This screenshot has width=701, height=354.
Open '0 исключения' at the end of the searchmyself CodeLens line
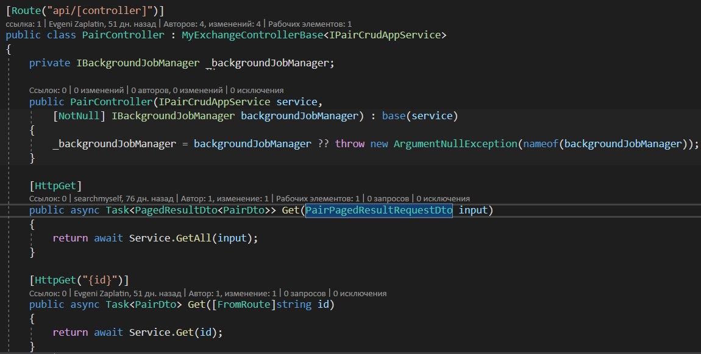click(443, 199)
